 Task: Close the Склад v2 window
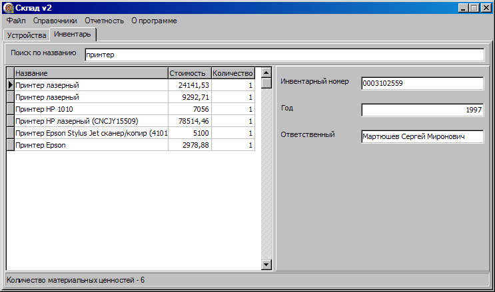pos(486,8)
